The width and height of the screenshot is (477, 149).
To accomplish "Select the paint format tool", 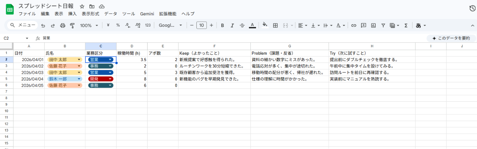I will pos(72,25).
